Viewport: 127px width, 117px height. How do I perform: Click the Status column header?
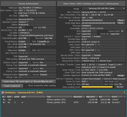coord(117,97)
